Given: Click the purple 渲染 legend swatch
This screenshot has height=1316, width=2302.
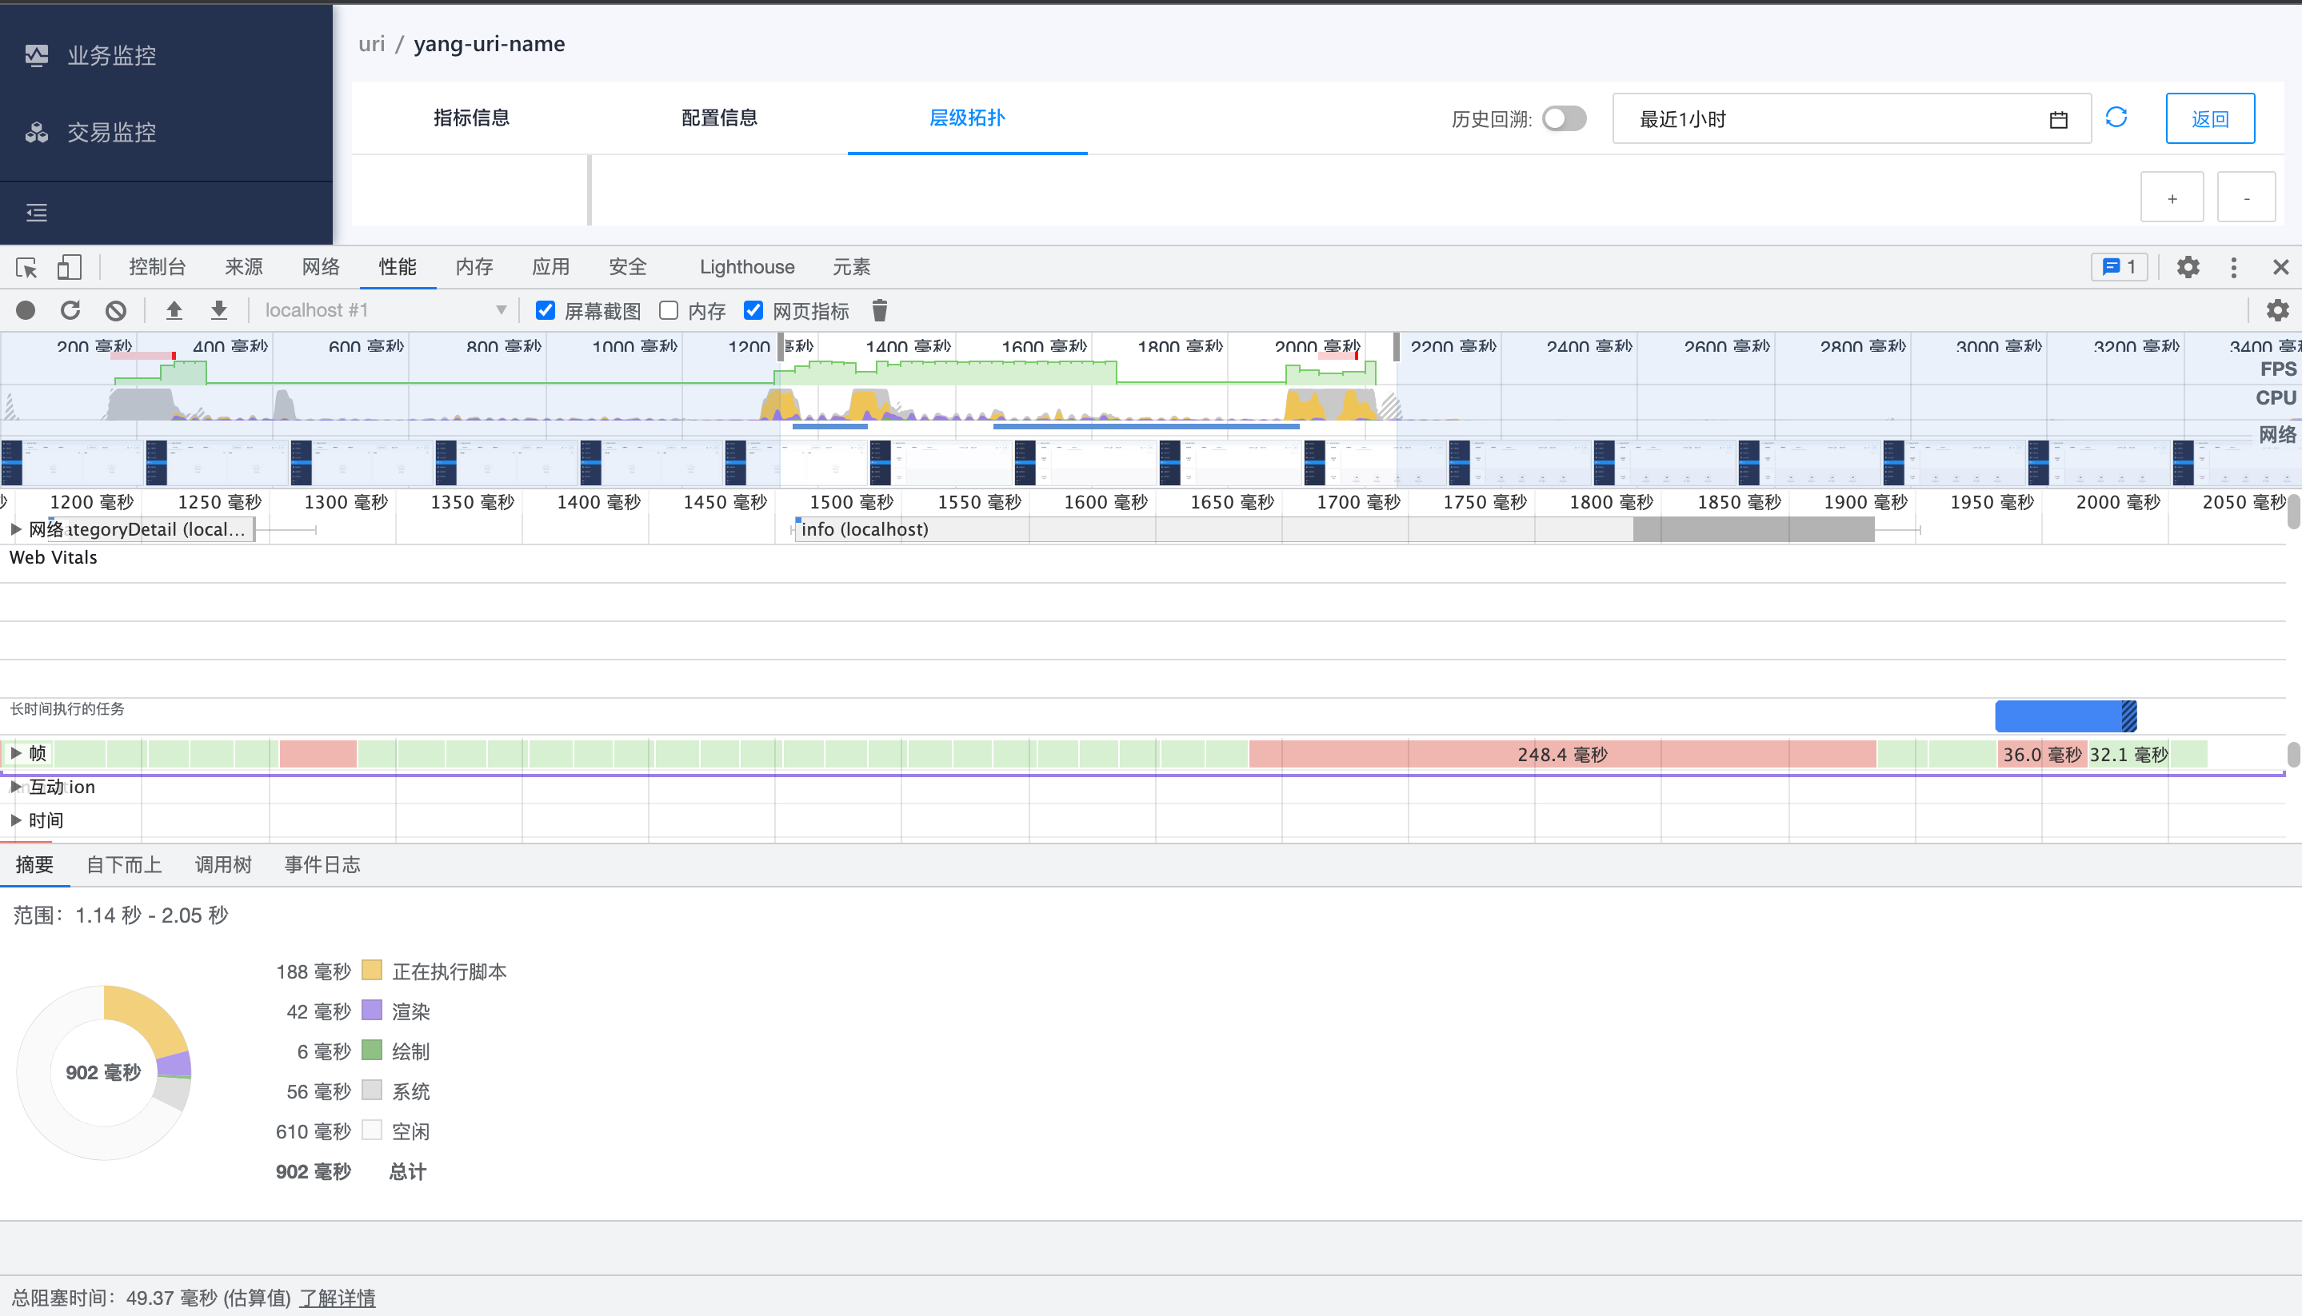Looking at the screenshot, I should (x=372, y=1011).
